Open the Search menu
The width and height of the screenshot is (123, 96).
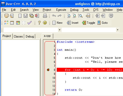point(24,10)
